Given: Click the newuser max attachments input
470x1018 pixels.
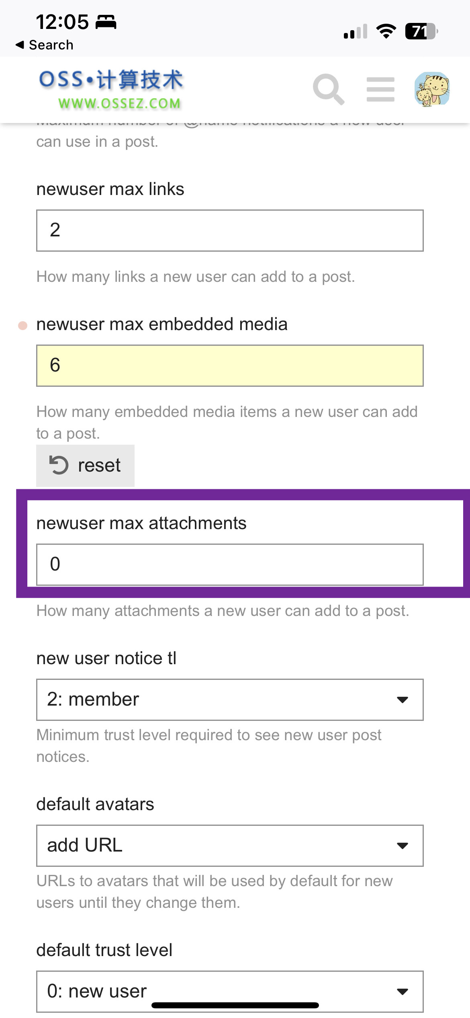Looking at the screenshot, I should (230, 564).
